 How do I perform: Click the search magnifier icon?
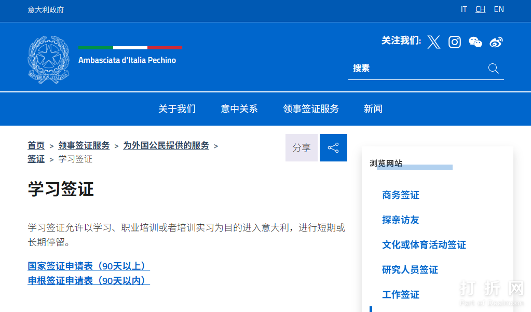[493, 69]
